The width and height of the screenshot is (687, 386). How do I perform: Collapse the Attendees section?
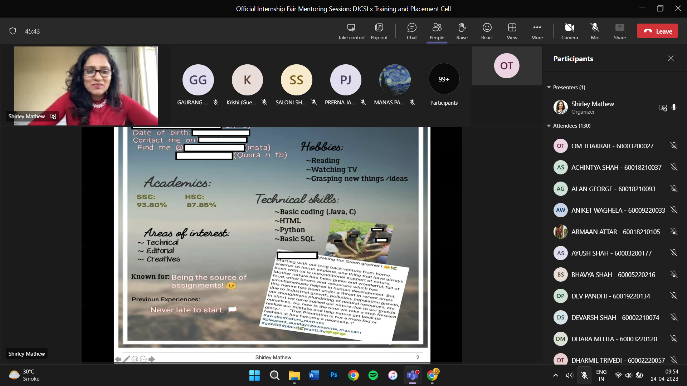549,125
